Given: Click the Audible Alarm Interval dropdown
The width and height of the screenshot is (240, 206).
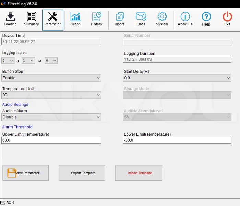Looking at the screenshot, I should coord(177,117).
